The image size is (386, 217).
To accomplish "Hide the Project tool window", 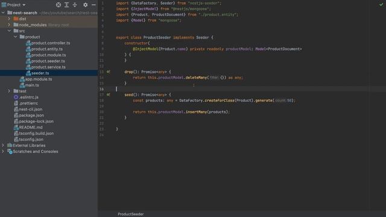I will point(94,5).
